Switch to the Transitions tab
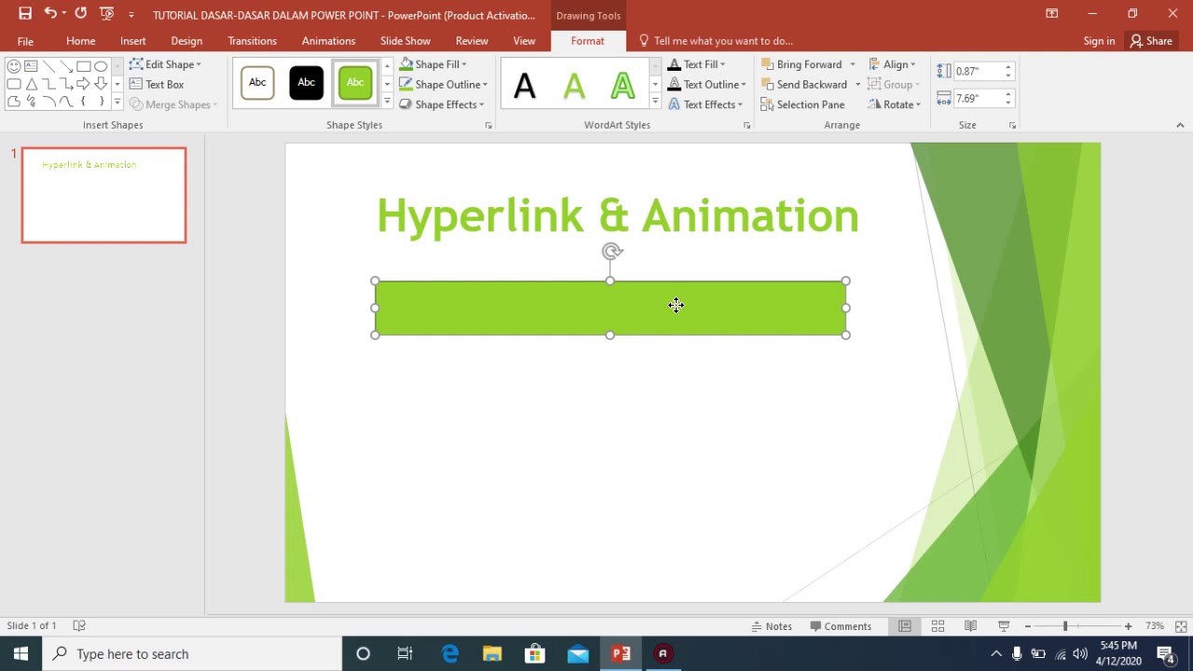This screenshot has height=671, width=1193. pyautogui.click(x=252, y=41)
